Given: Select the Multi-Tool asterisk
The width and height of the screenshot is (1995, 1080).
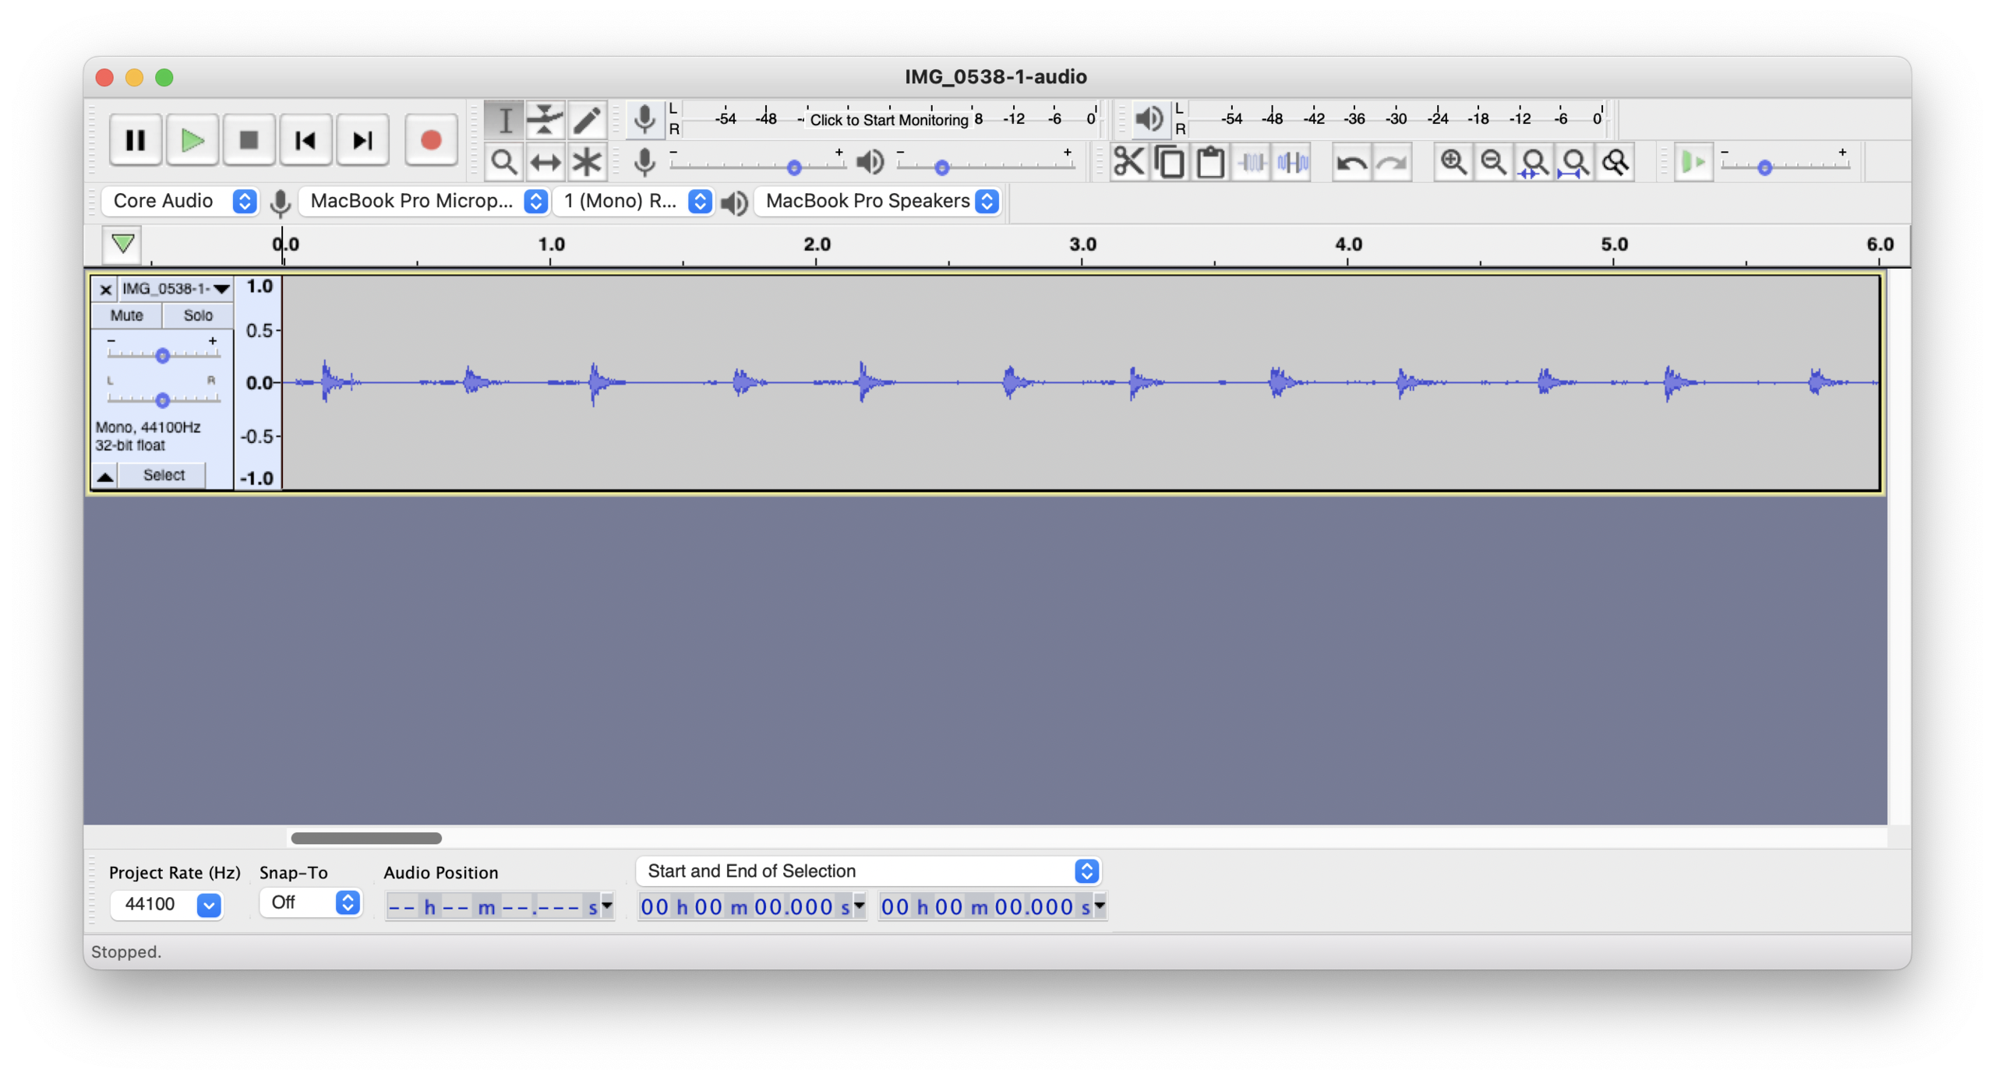Looking at the screenshot, I should click(587, 162).
